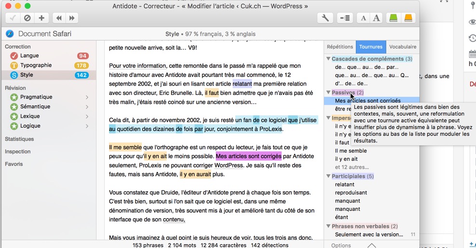Screen dimensions: 476x248
Task: Select 'Il me semble' in the results list
Action: point(351,151)
